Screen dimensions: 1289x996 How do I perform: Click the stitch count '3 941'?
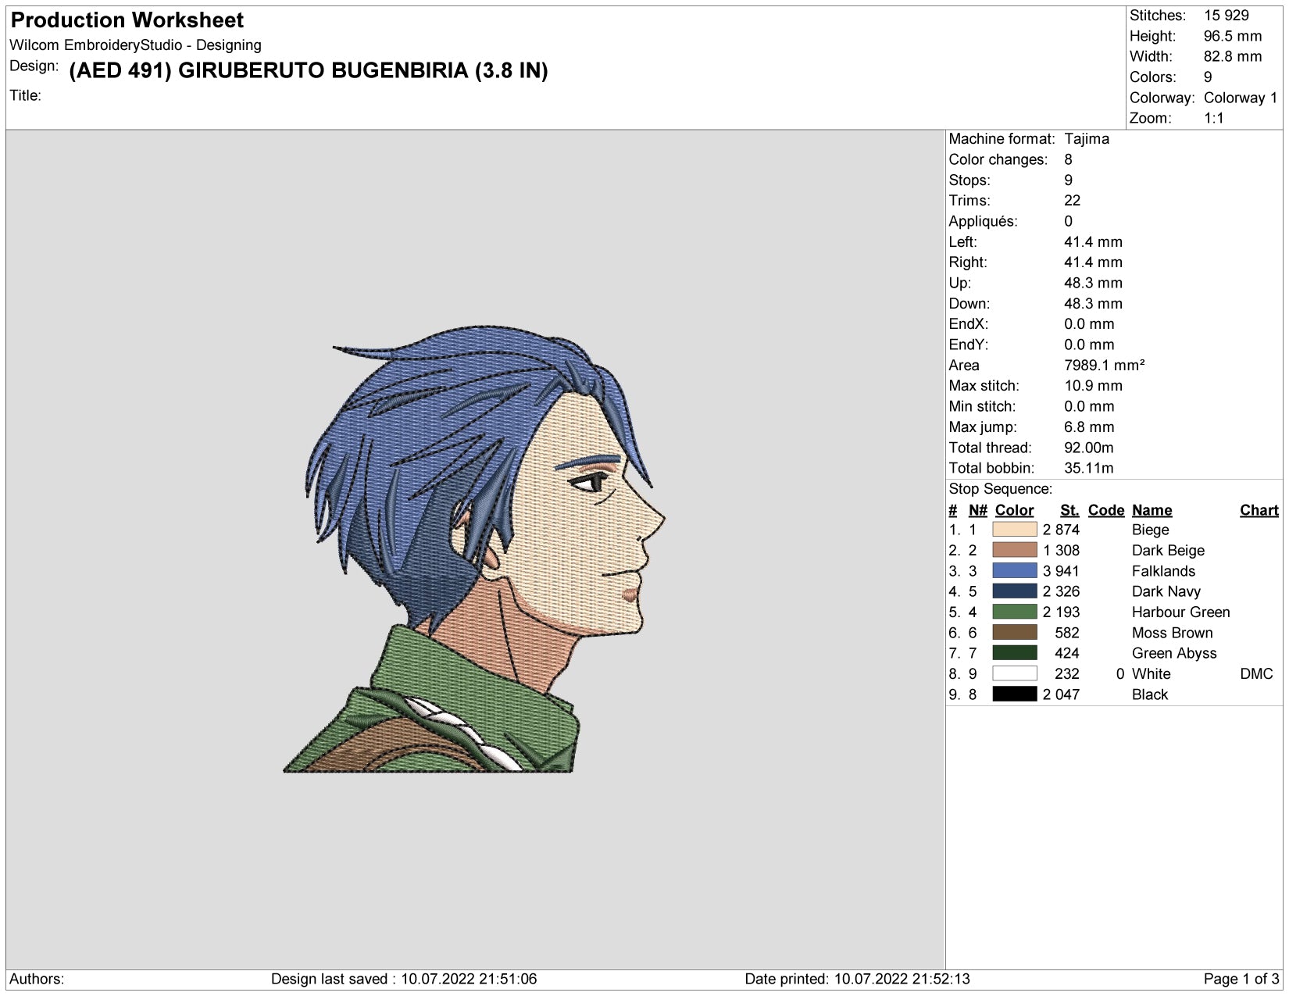point(1060,571)
